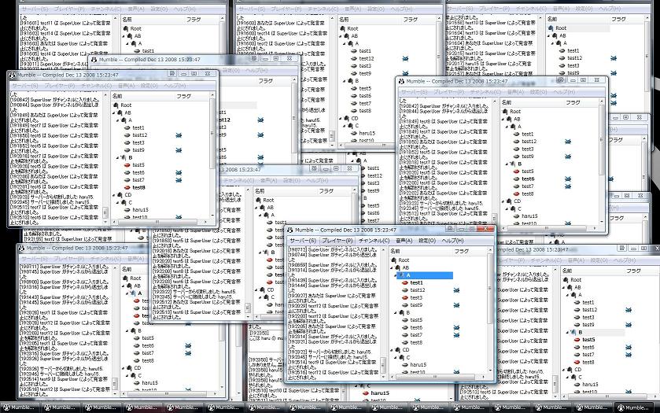
Task: Click the 名前 column header in active window
Action: (x=419, y=251)
